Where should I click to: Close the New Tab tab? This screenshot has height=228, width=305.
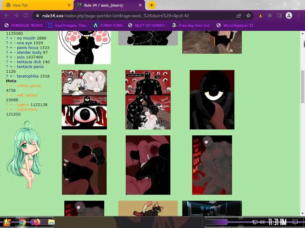[x=69, y=5]
